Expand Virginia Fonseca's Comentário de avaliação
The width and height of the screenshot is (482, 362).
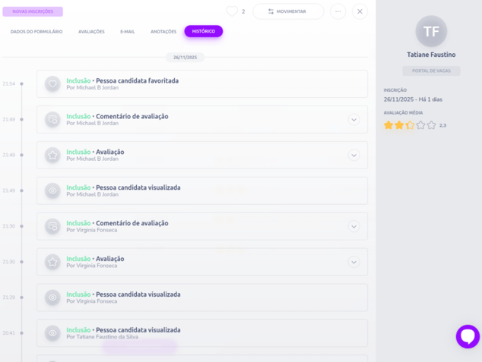pos(354,226)
